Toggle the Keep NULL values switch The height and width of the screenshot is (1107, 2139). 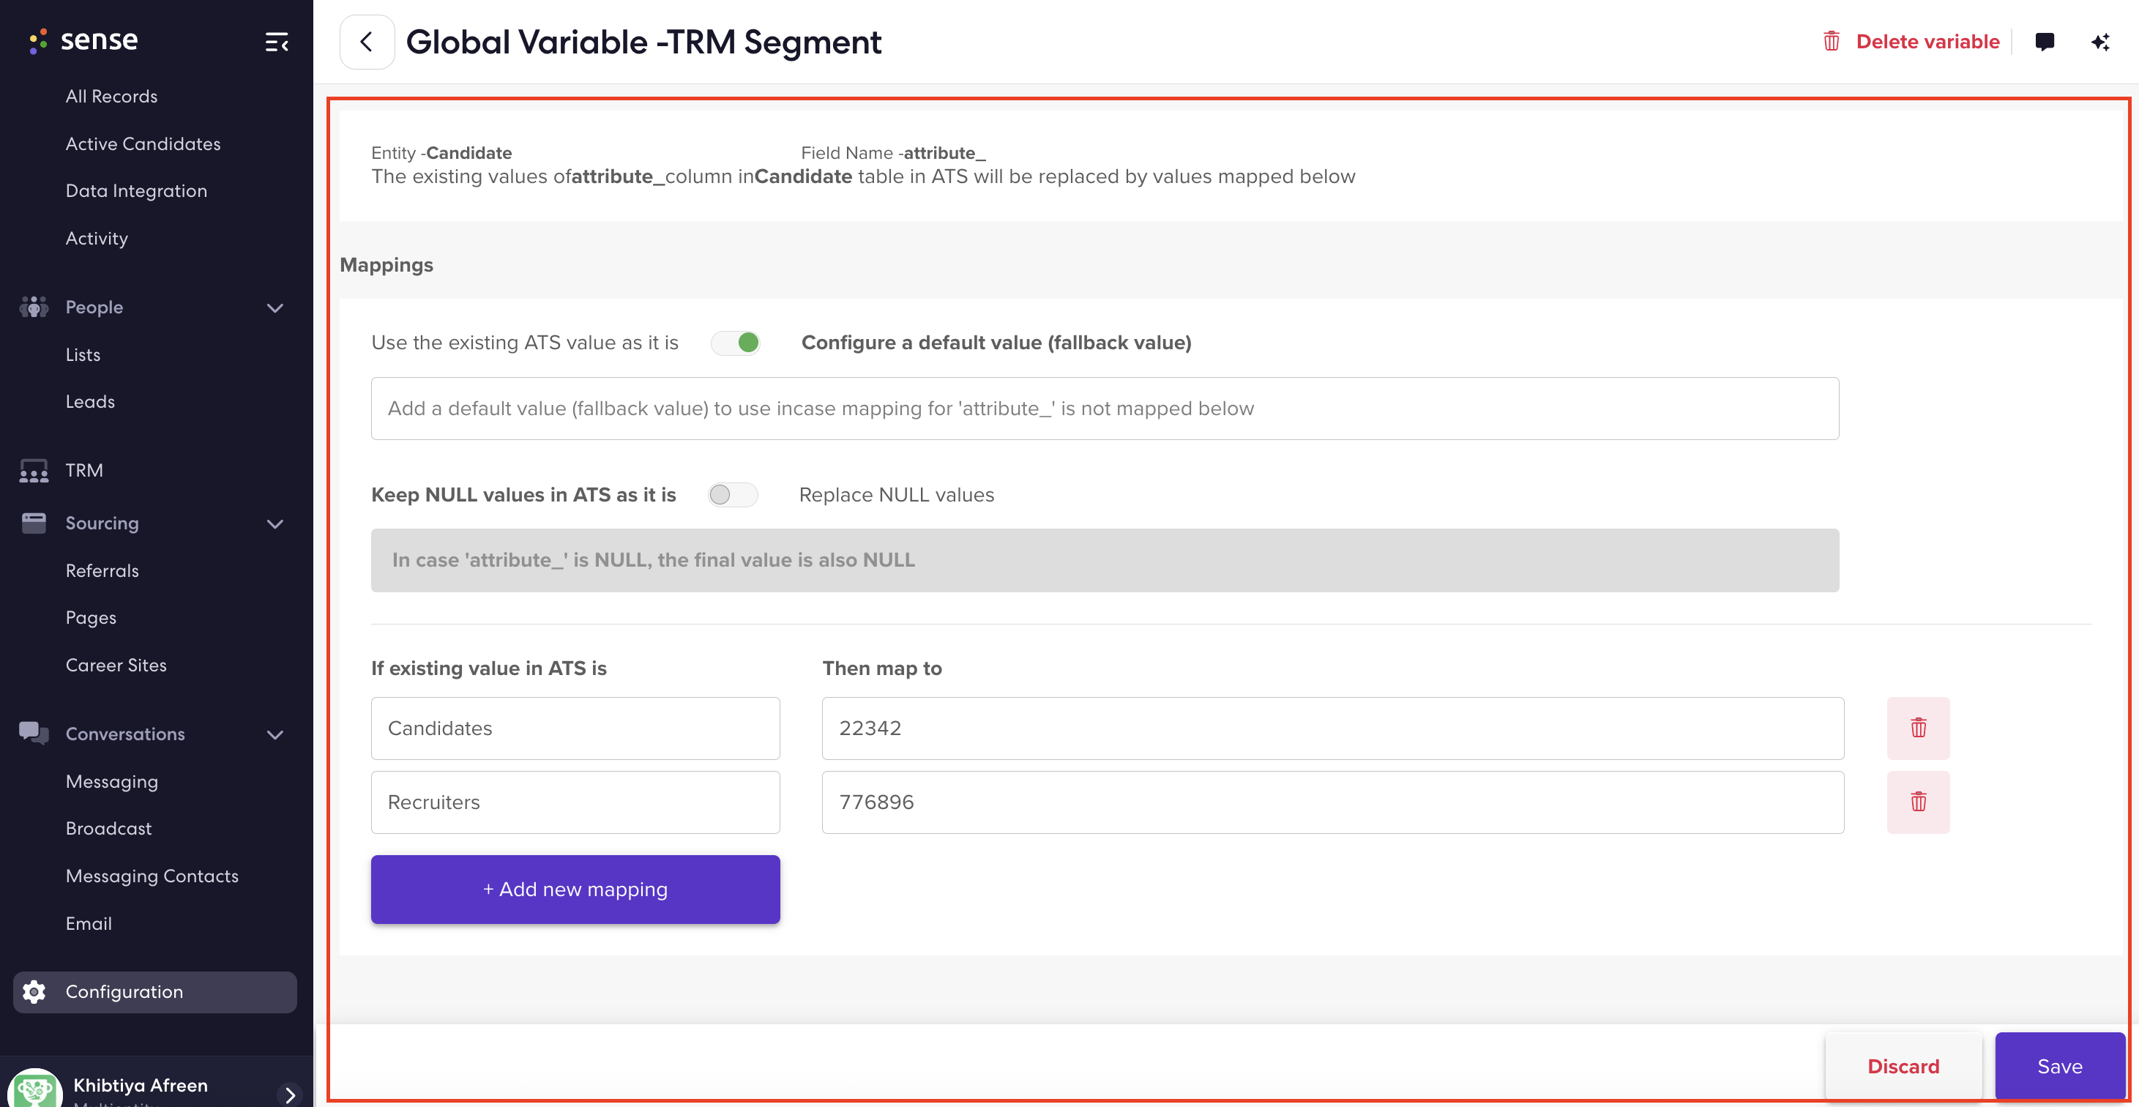732,494
